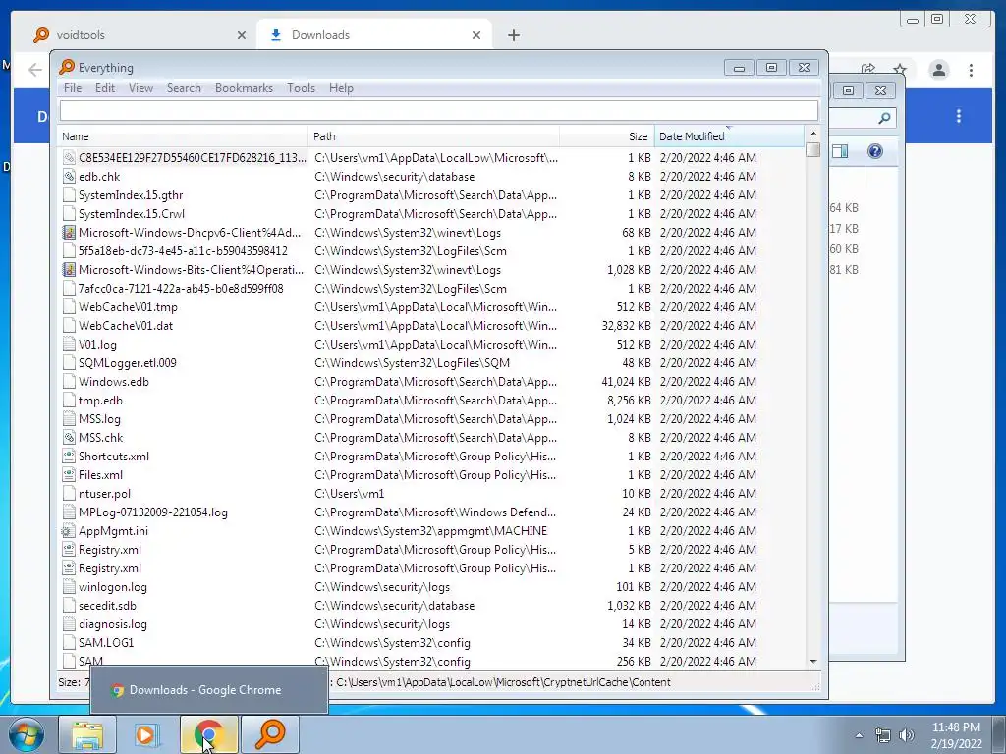Open the Help menu in Everything

point(341,87)
